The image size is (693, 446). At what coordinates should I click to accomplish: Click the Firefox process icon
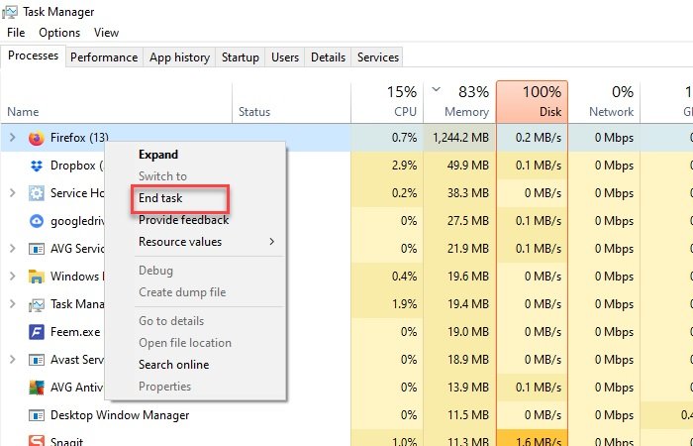click(36, 138)
